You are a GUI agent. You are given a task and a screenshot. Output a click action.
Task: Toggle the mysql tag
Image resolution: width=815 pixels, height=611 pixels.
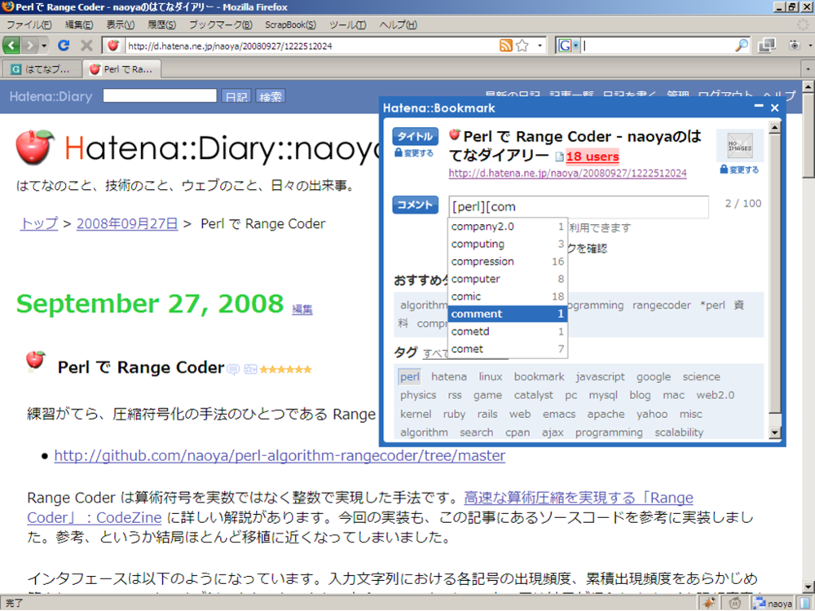tap(603, 395)
